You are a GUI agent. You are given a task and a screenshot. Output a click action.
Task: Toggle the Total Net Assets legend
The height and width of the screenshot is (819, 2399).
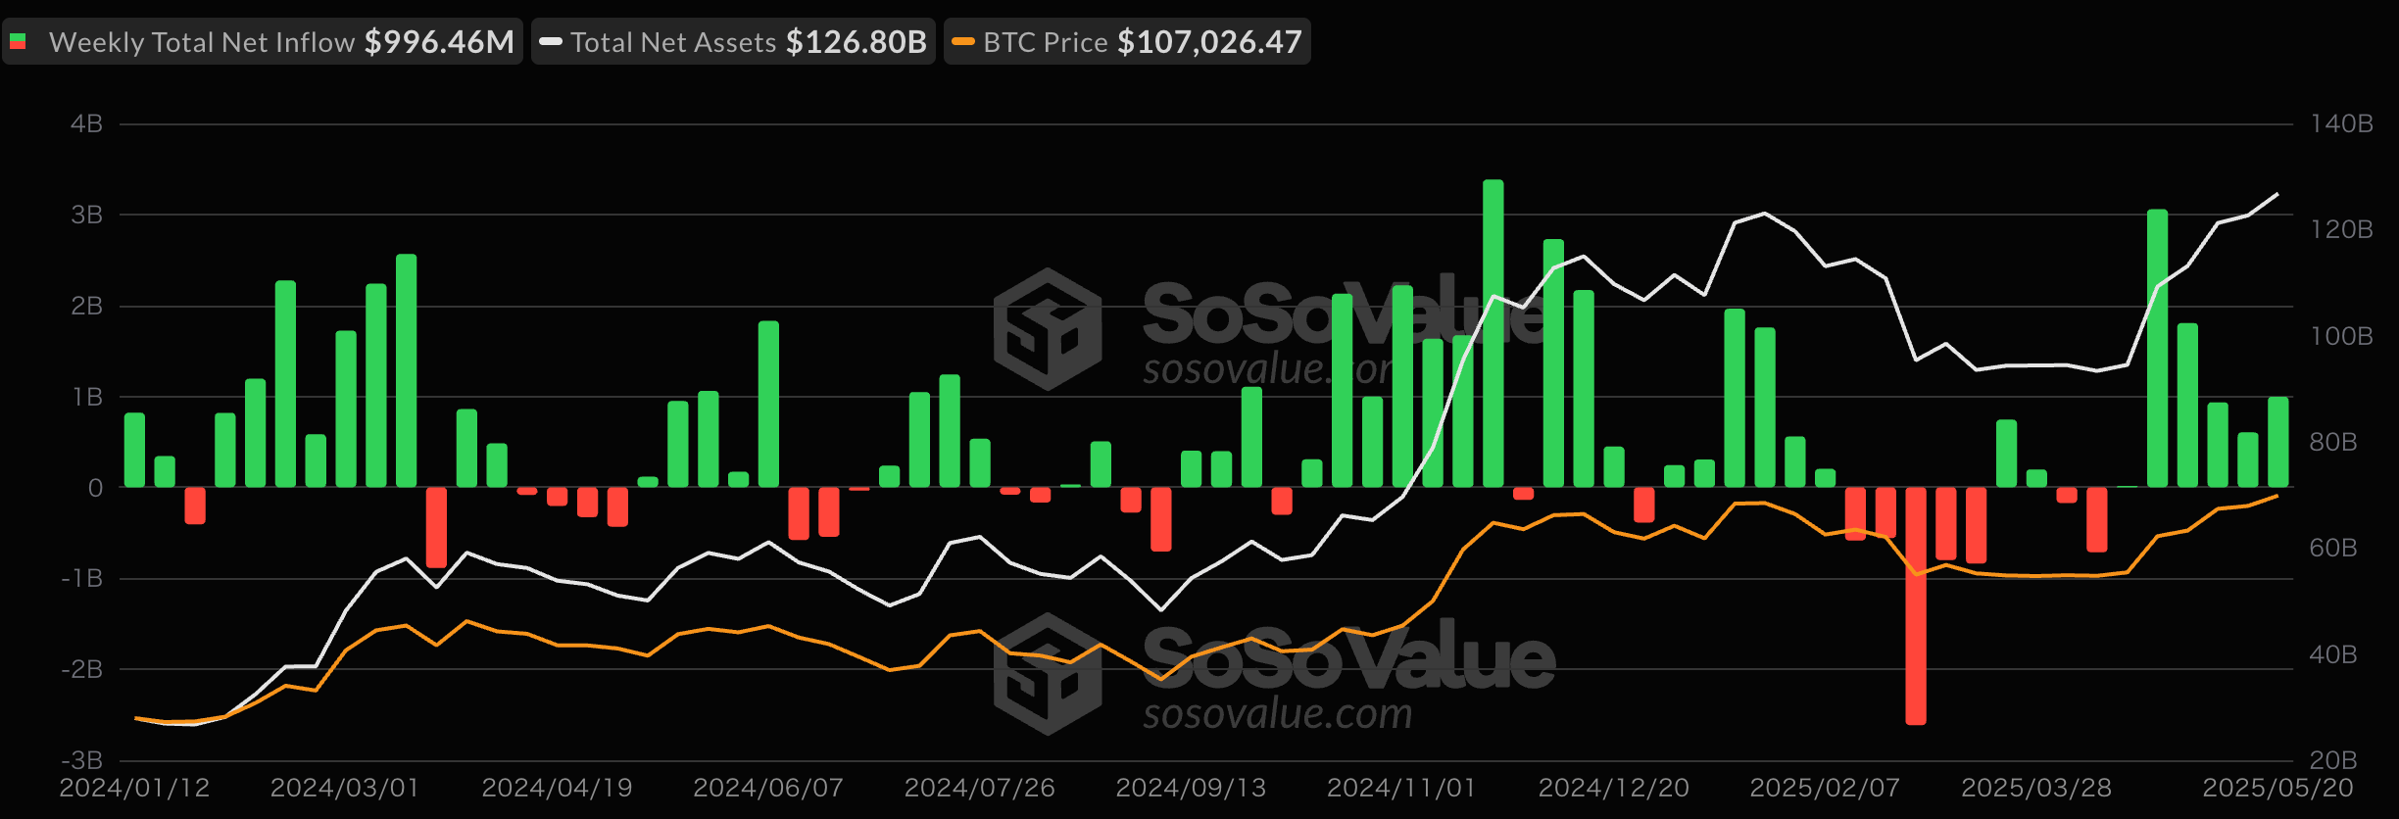click(x=733, y=42)
